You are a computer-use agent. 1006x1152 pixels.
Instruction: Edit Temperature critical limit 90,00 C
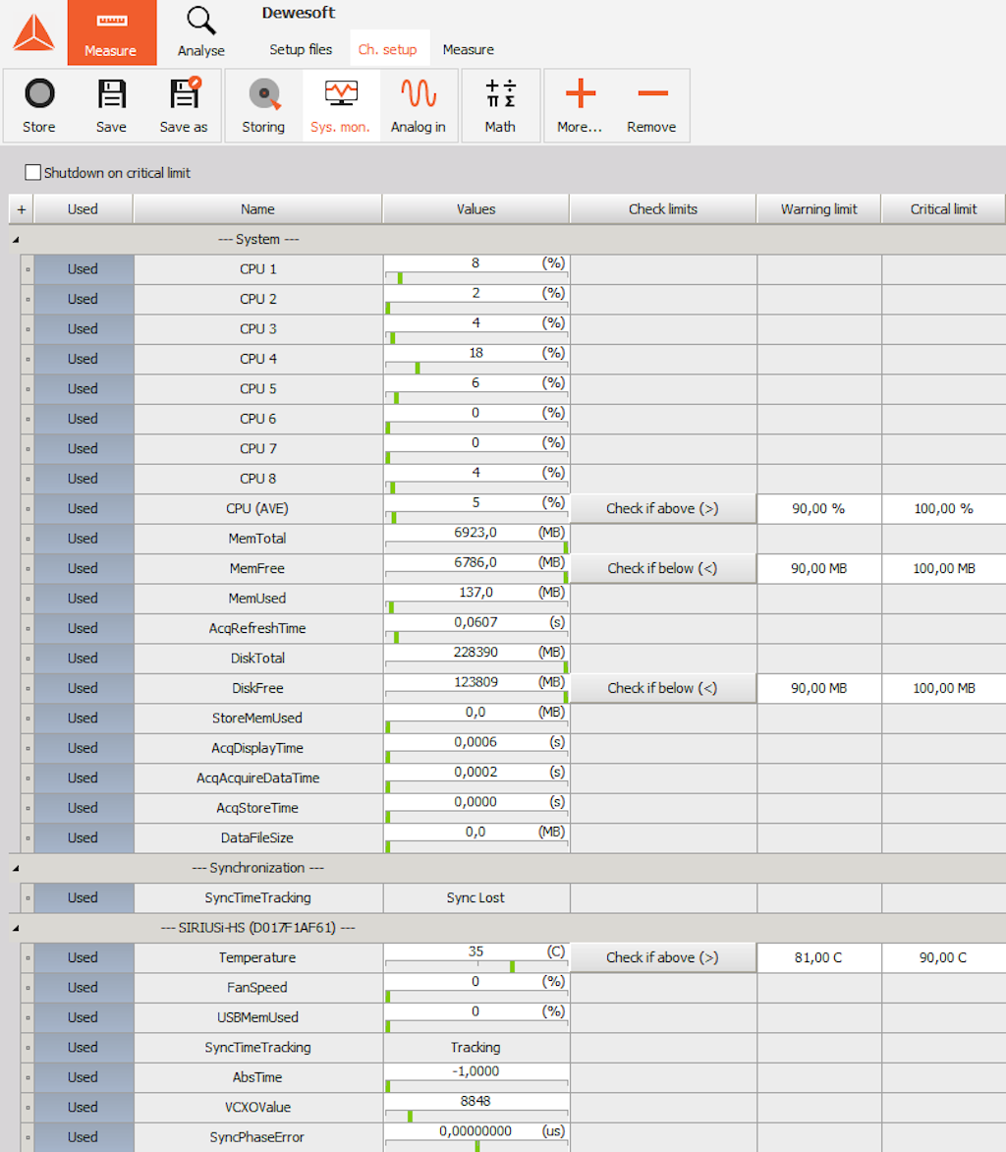[x=943, y=957]
